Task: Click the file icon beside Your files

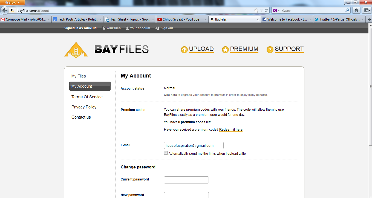Action: pos(104,28)
